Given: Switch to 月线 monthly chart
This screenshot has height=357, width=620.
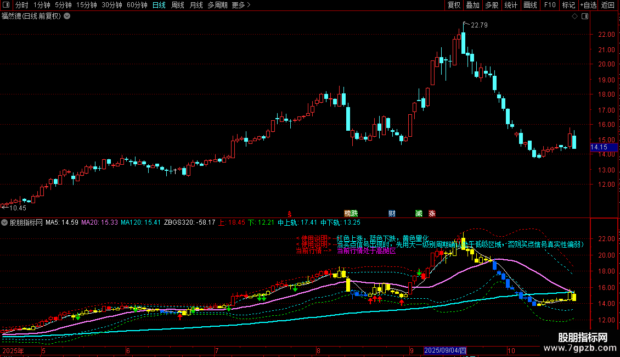Looking at the screenshot, I should pyautogui.click(x=196, y=5).
